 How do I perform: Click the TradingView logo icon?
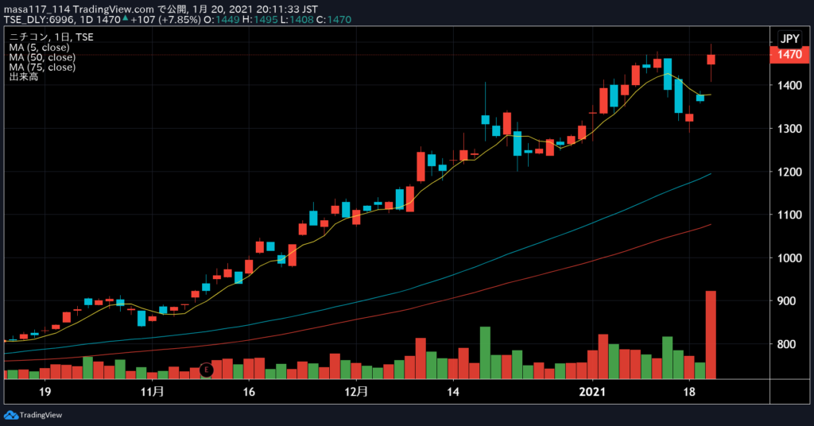(x=11, y=415)
